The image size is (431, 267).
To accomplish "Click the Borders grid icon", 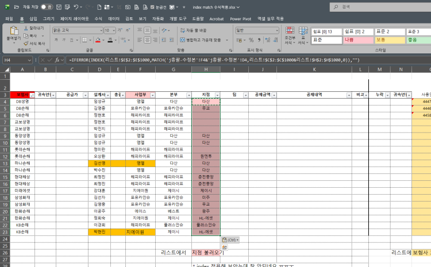I will [x=84, y=40].
